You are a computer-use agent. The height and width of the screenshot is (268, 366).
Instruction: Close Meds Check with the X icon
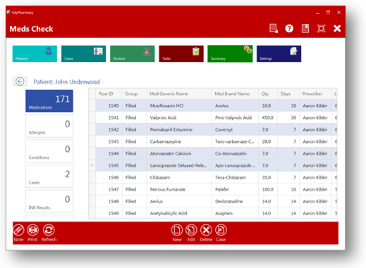pyautogui.click(x=337, y=28)
